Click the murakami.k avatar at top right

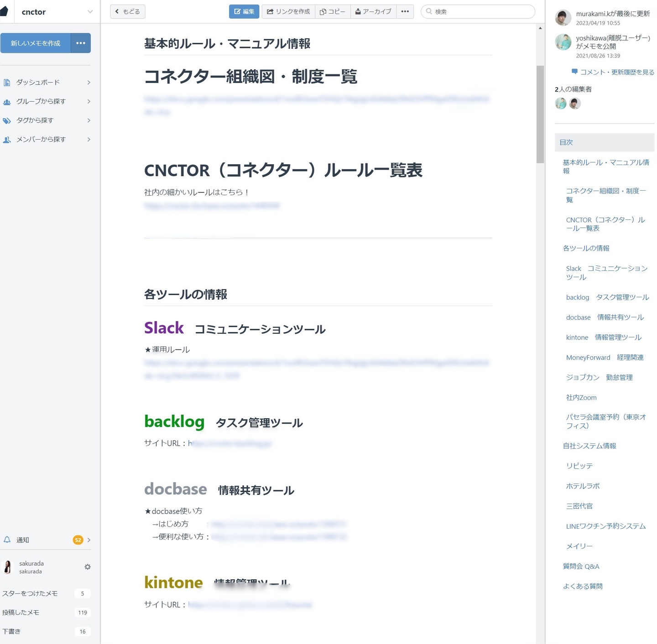(x=563, y=18)
